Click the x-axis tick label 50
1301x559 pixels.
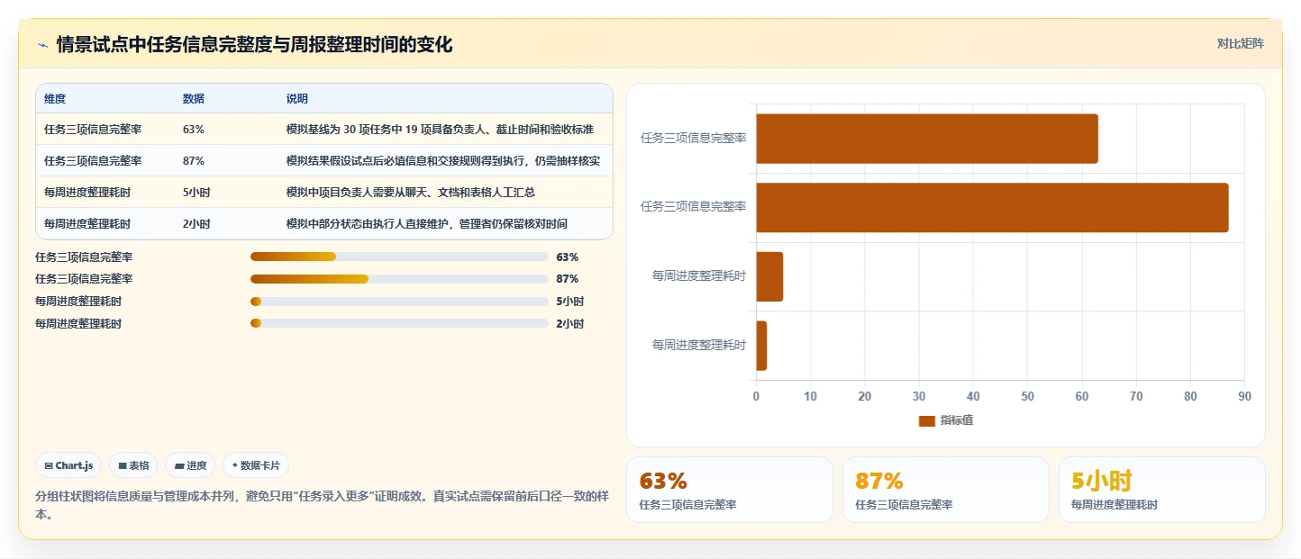tap(1028, 396)
